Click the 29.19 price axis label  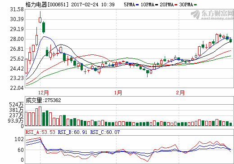(17, 29)
